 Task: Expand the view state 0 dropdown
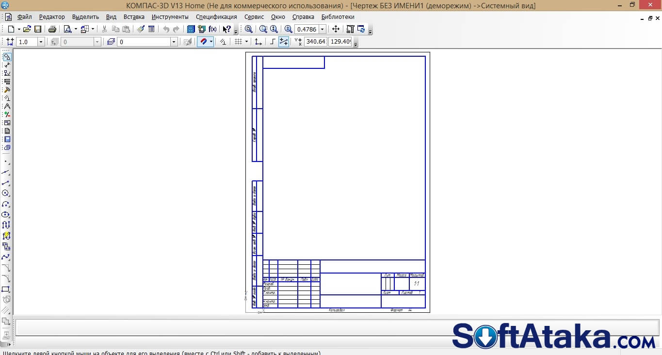point(97,42)
